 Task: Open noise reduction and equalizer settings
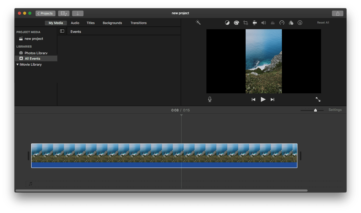click(x=273, y=22)
